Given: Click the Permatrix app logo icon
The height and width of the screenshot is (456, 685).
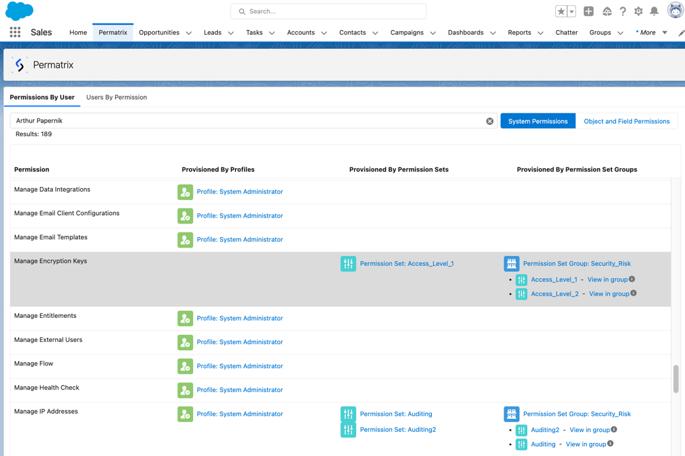Looking at the screenshot, I should (20, 64).
